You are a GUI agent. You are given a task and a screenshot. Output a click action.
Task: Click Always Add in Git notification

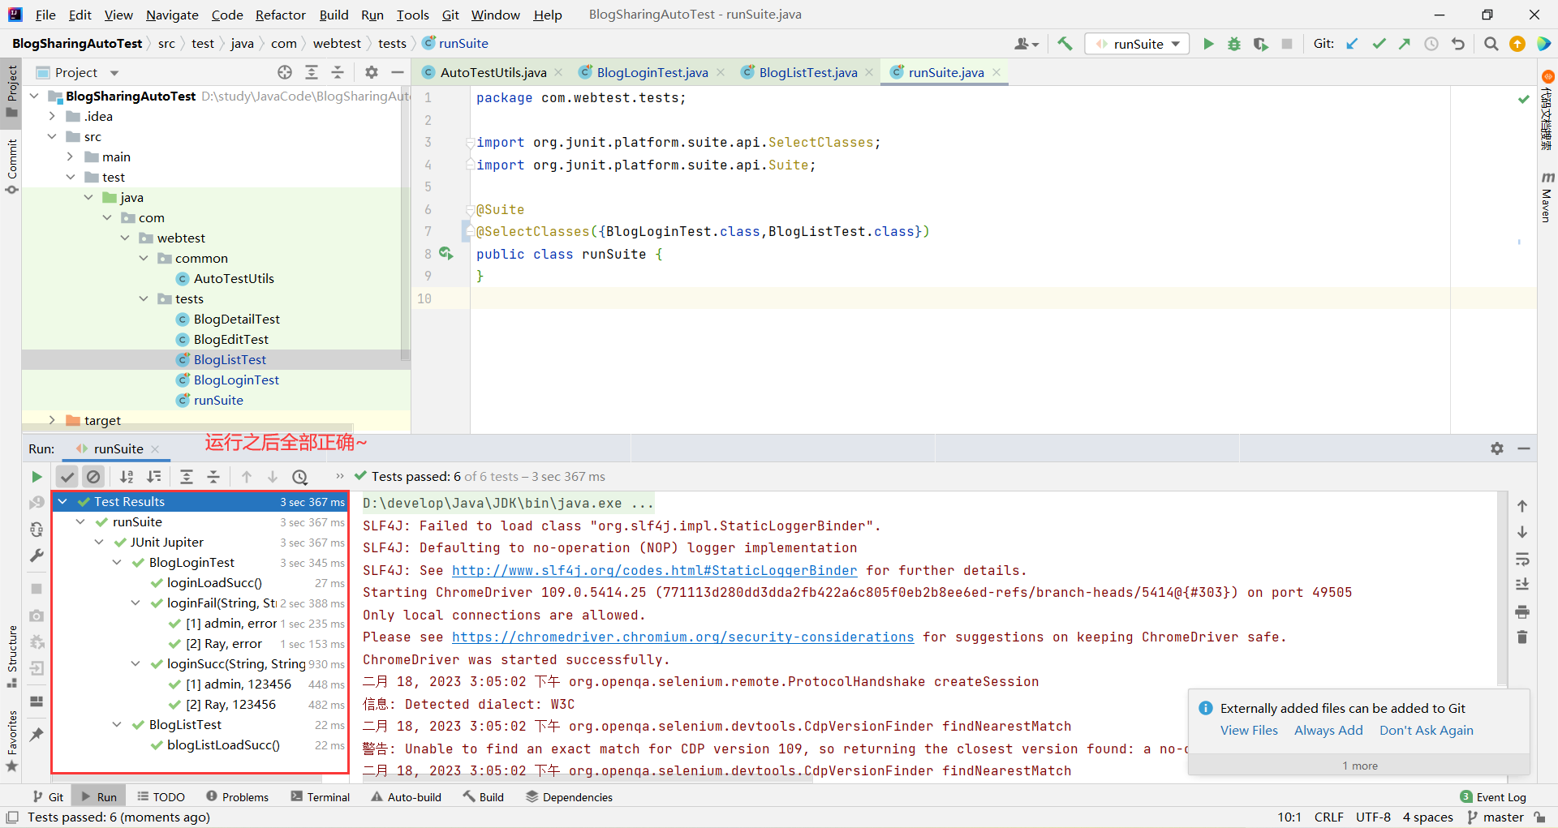(x=1328, y=730)
